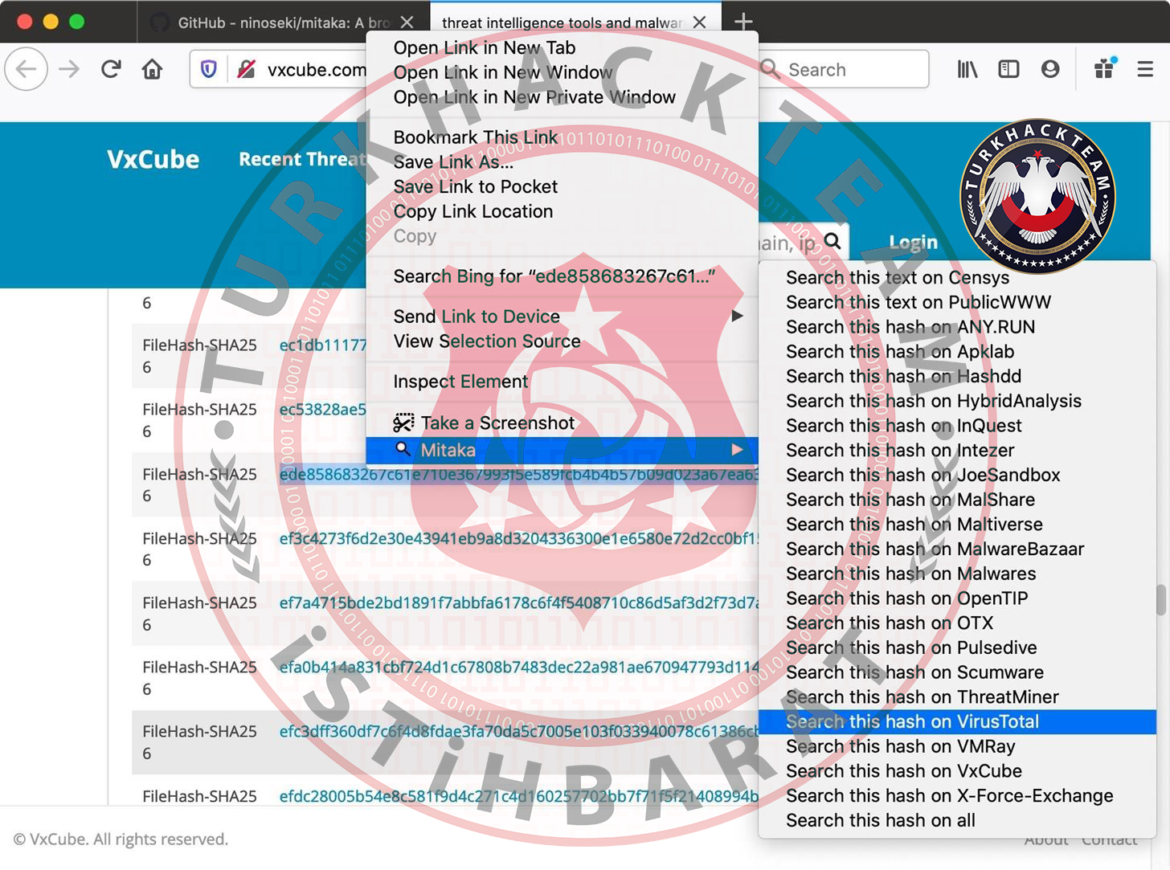Close the GitHub ninoseki/mitaka tab
This screenshot has height=870, width=1170.
pyautogui.click(x=407, y=22)
